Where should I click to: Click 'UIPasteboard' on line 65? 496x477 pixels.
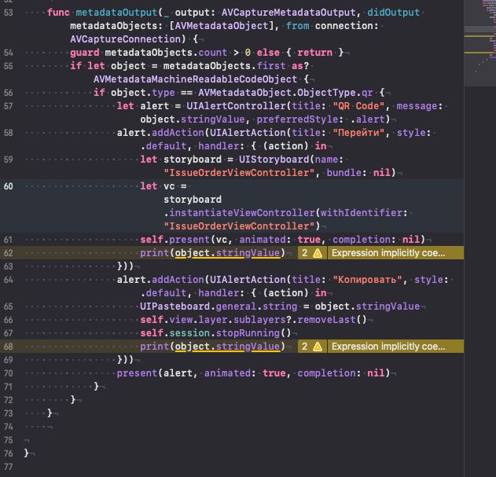[x=175, y=306]
